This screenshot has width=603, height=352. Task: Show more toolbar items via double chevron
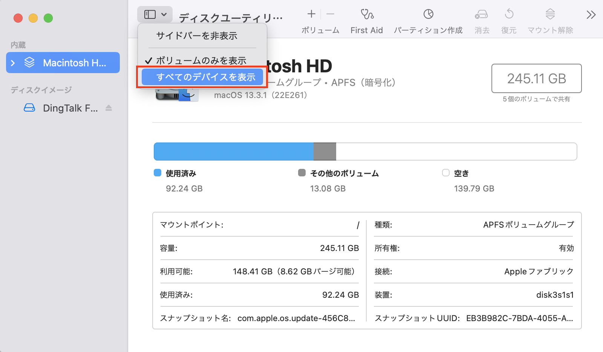pyautogui.click(x=591, y=15)
